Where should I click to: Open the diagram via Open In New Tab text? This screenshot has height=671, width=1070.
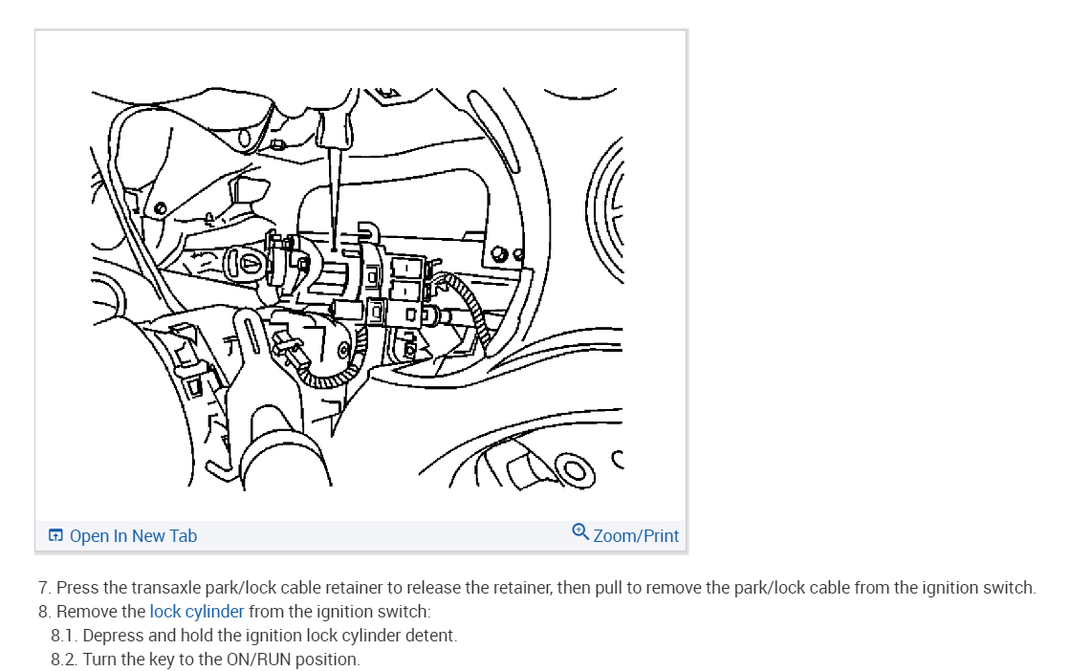tap(133, 536)
